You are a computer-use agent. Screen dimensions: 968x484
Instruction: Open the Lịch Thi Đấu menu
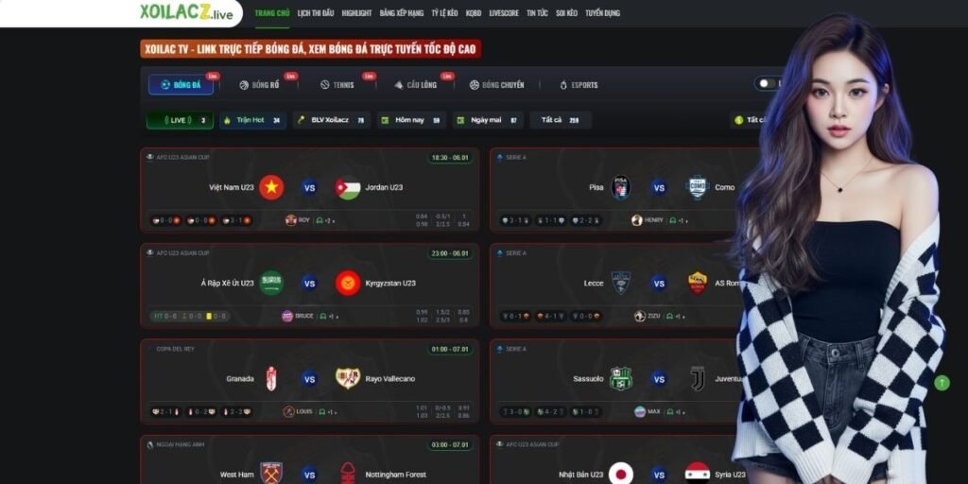pyautogui.click(x=316, y=13)
